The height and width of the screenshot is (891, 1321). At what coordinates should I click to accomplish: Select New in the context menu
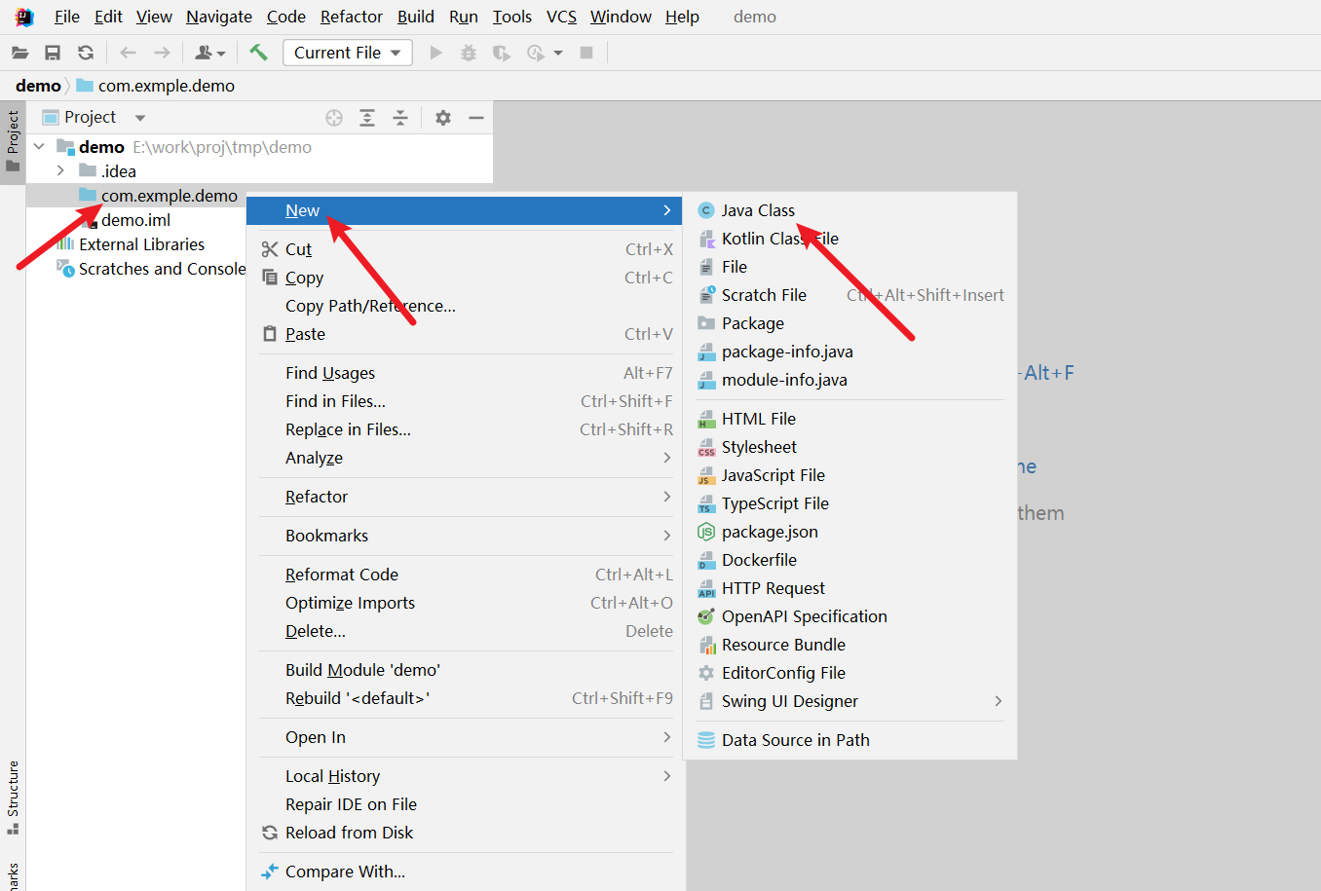(x=464, y=210)
